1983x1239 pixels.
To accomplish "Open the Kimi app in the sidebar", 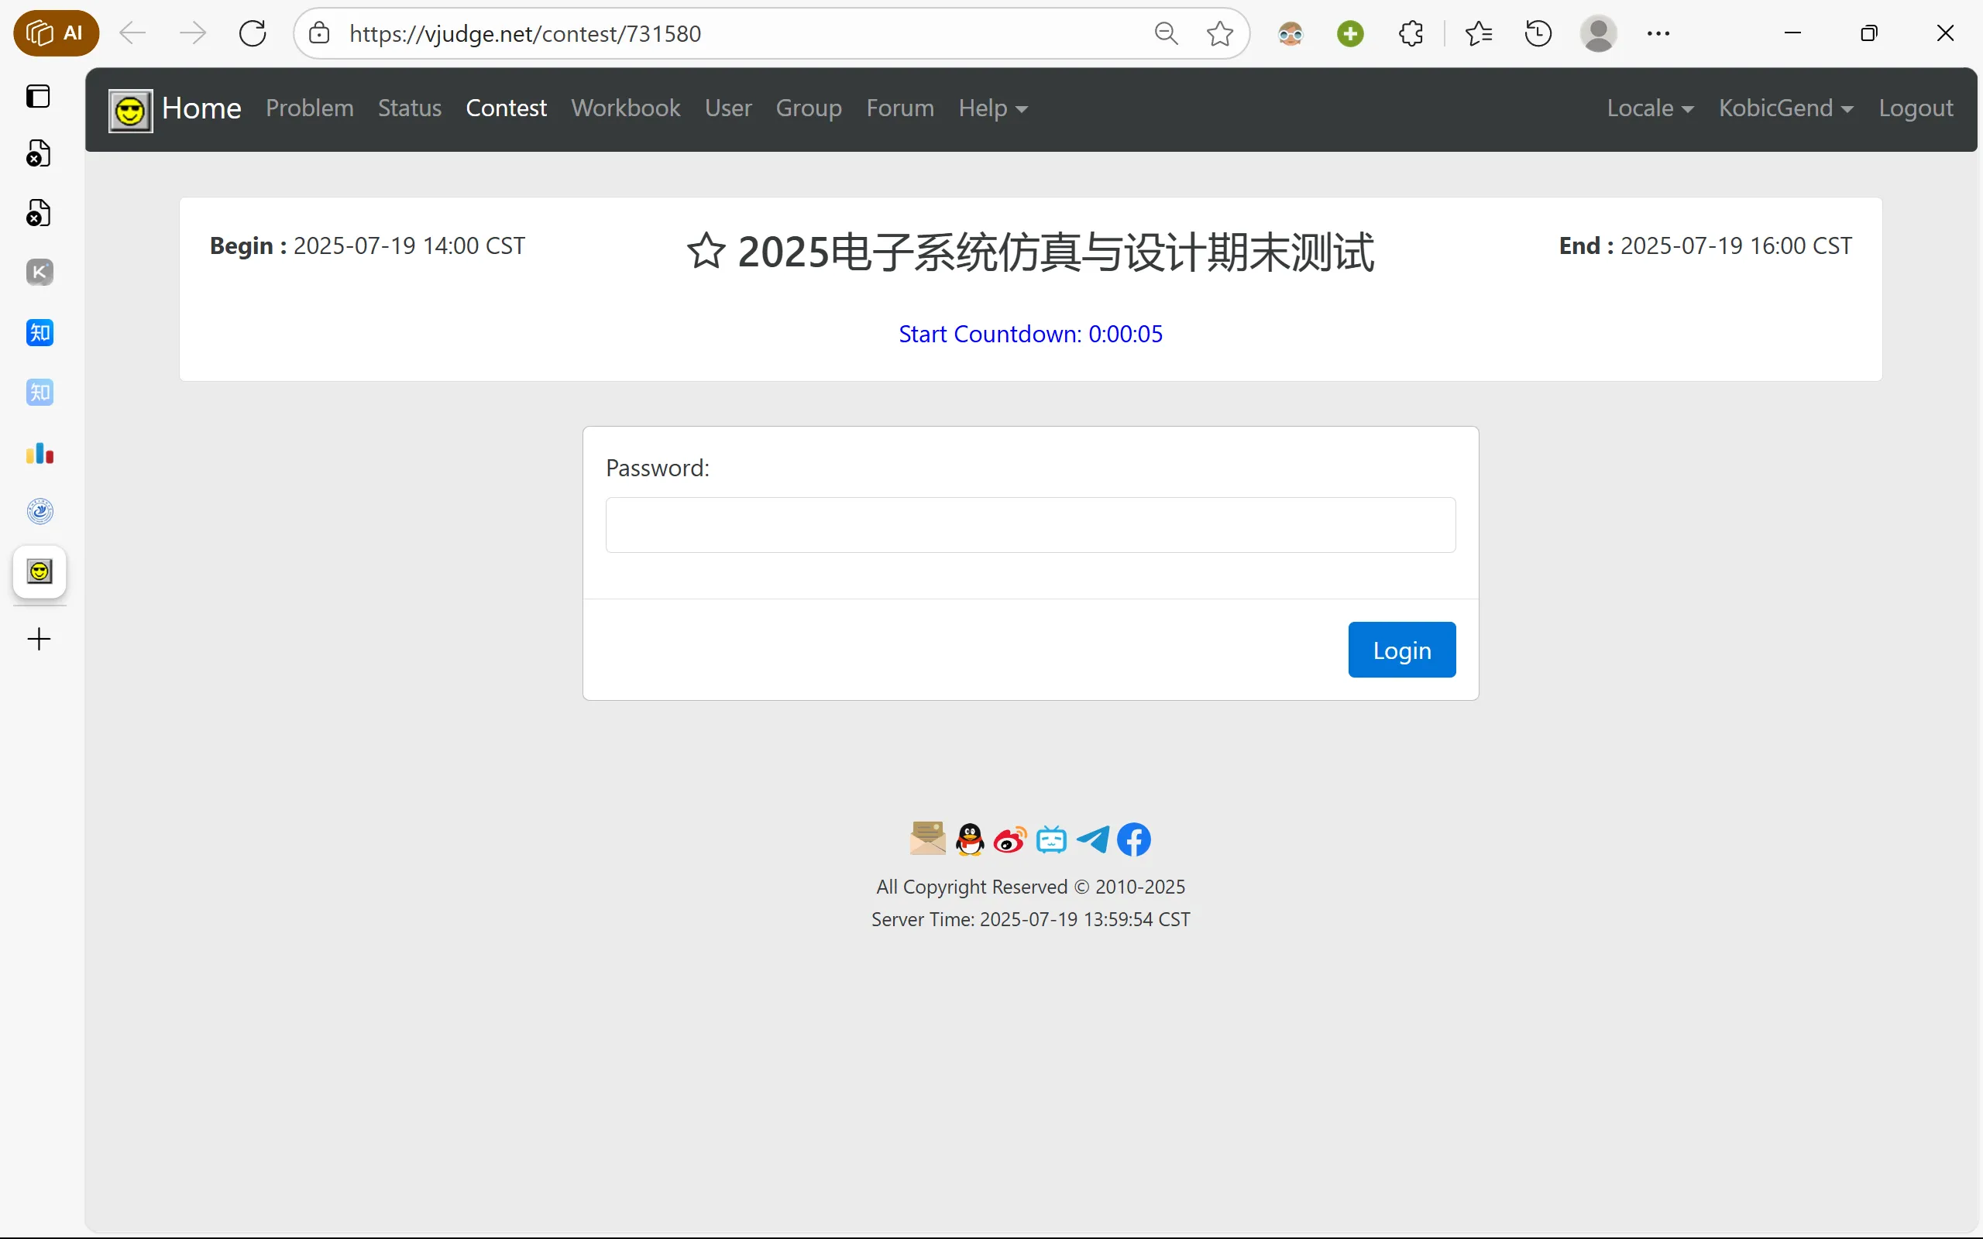I will point(40,272).
